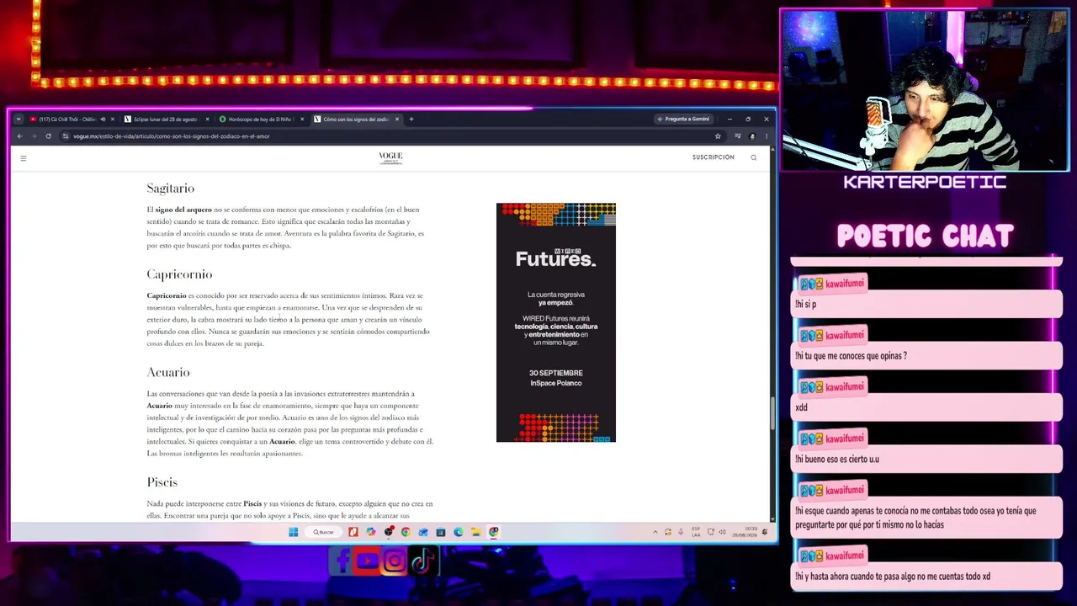Open Google Chrome taskbar icon
The height and width of the screenshot is (606, 1077).
pos(406,532)
